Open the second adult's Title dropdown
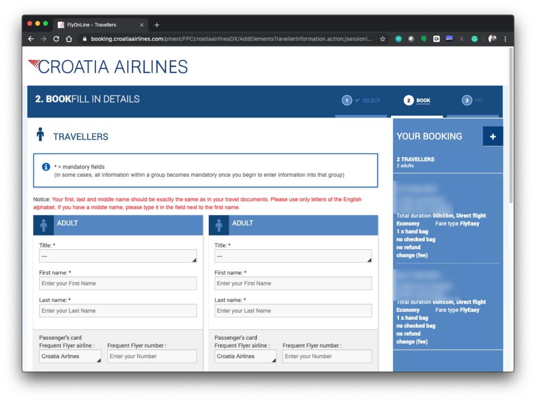The height and width of the screenshot is (401, 536). [293, 256]
